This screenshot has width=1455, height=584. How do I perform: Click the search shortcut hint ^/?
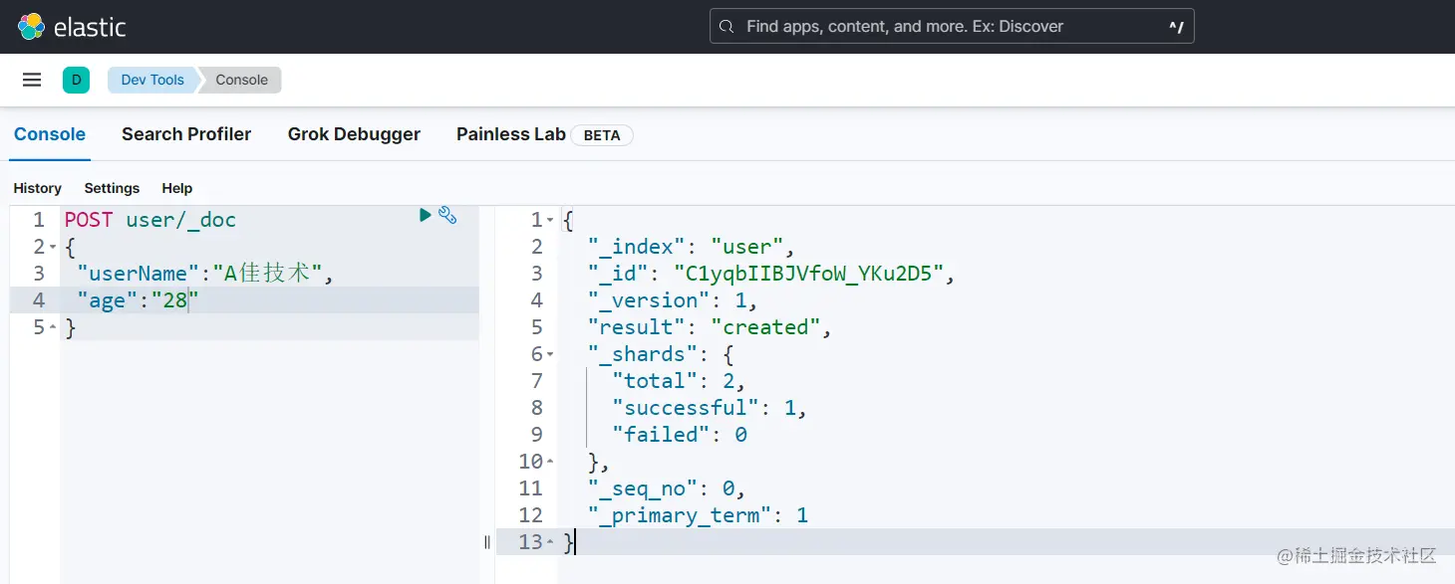[x=1176, y=27]
